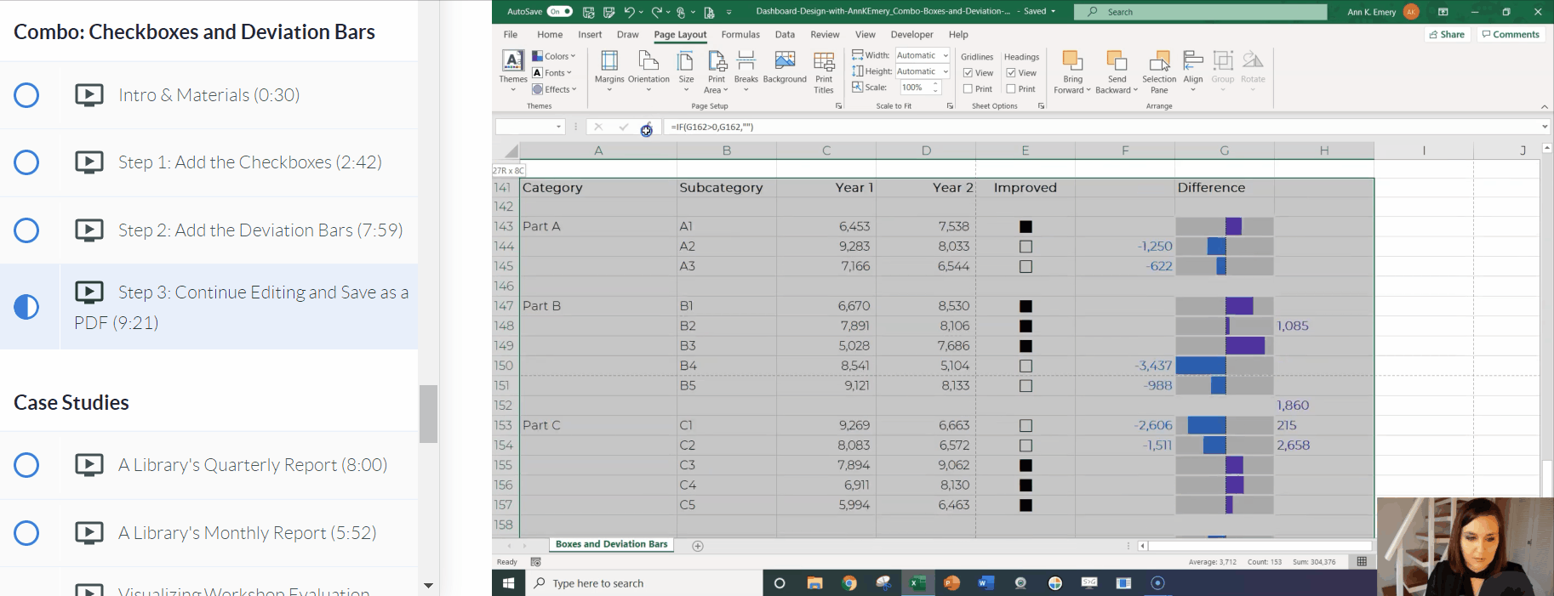Expand the theme Colors dropdown
Screen dimensions: 1554x596
tap(554, 56)
